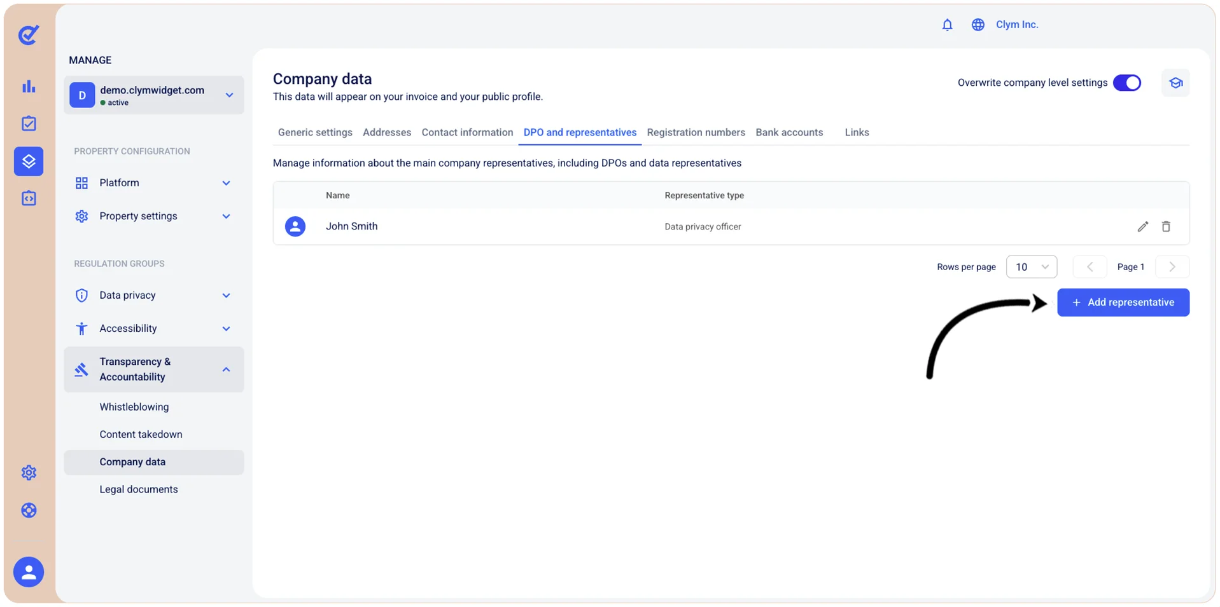Image resolution: width=1220 pixels, height=607 pixels.
Task: Edit John Smith with pencil icon
Action: pos(1142,226)
